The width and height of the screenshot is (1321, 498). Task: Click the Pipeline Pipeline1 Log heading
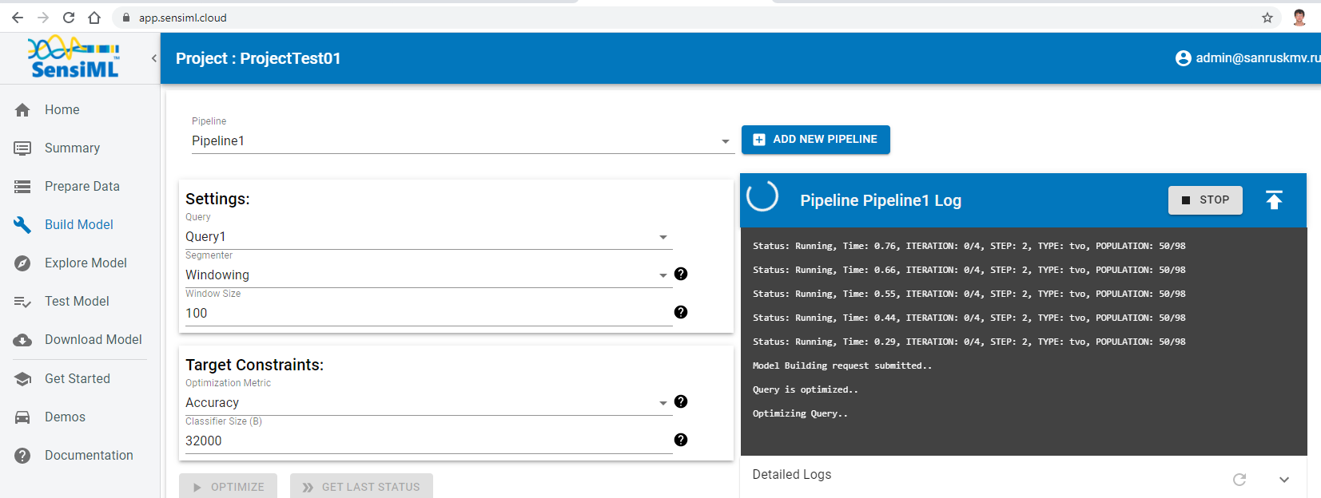(x=881, y=200)
